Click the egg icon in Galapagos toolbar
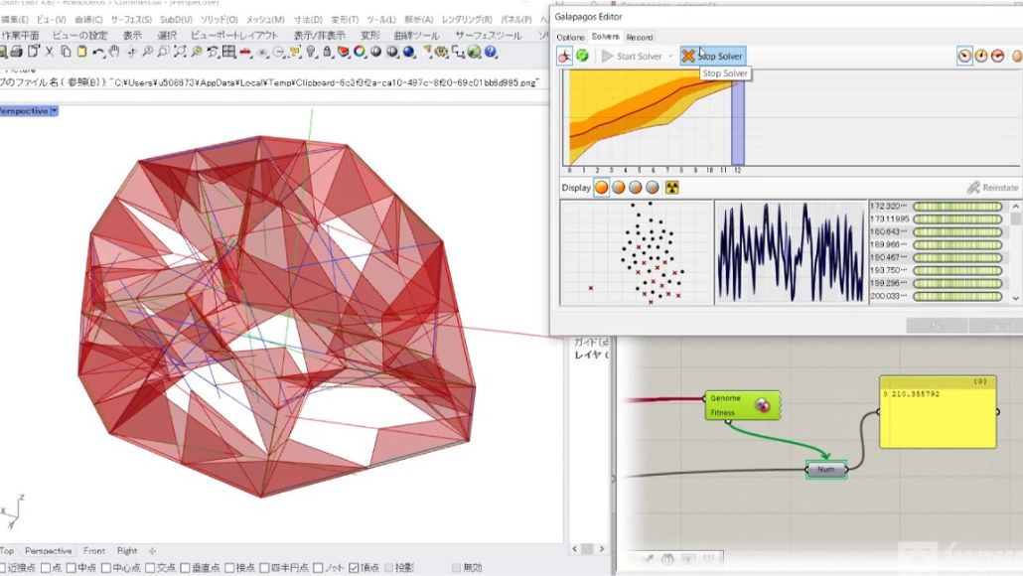 1016,57
